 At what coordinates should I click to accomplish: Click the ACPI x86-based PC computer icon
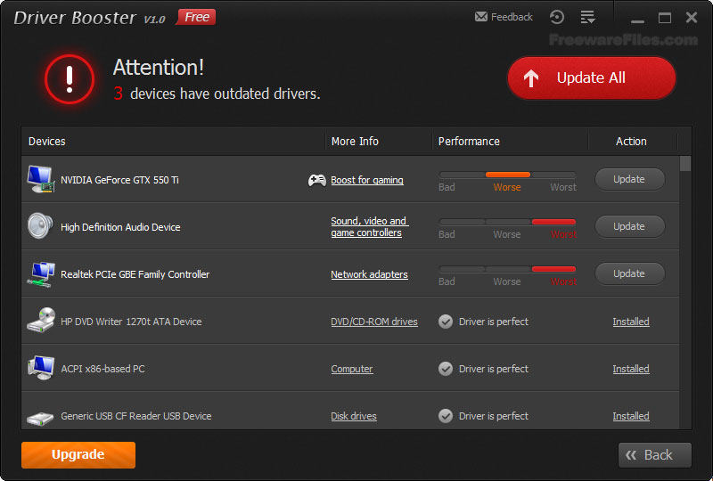pos(40,368)
